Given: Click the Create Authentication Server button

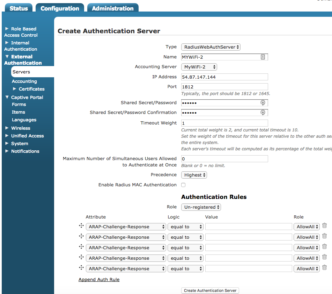Looking at the screenshot, I should (210, 291).
